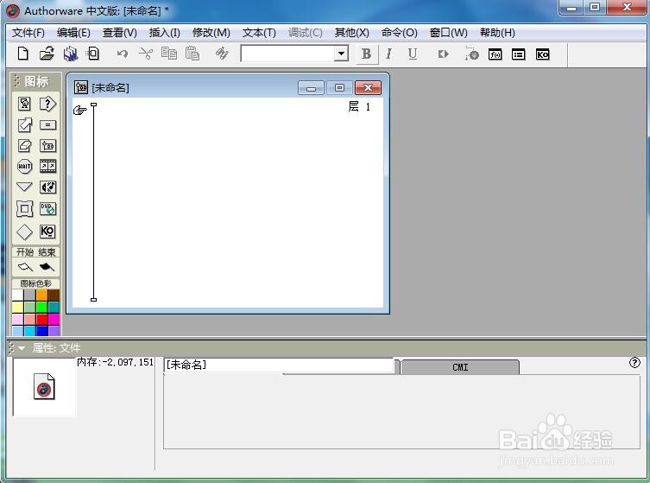Image resolution: width=650 pixels, height=483 pixels.
Task: Open the 编辑(E) menu
Action: tap(73, 32)
